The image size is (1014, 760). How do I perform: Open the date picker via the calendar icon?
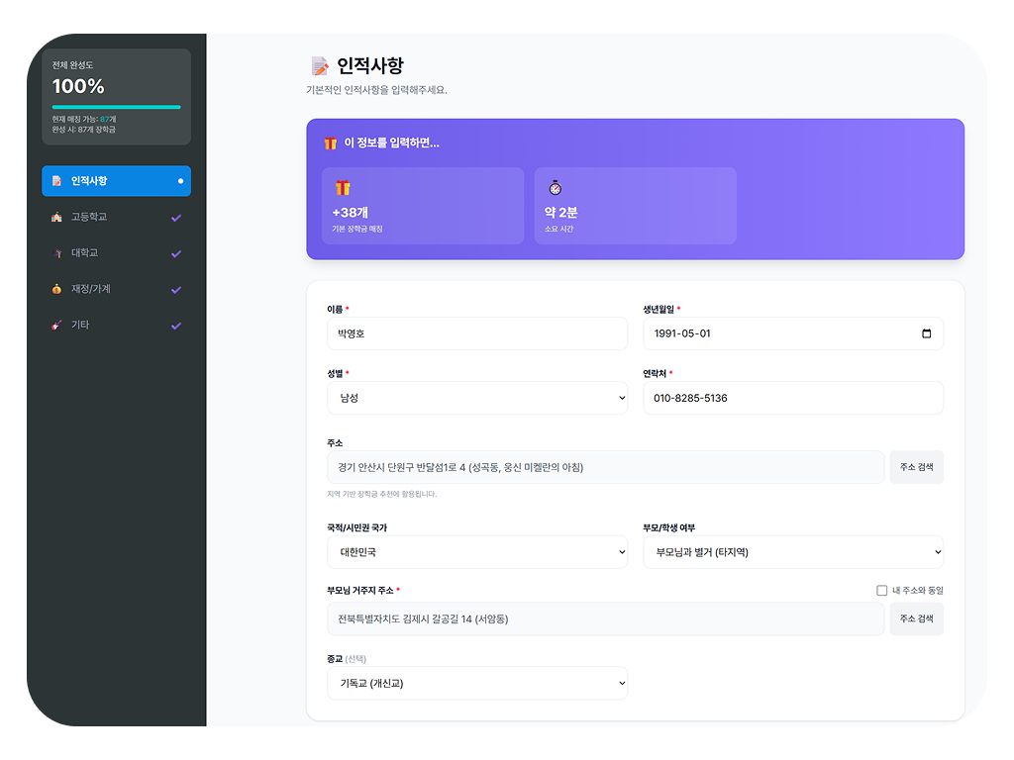click(x=927, y=334)
